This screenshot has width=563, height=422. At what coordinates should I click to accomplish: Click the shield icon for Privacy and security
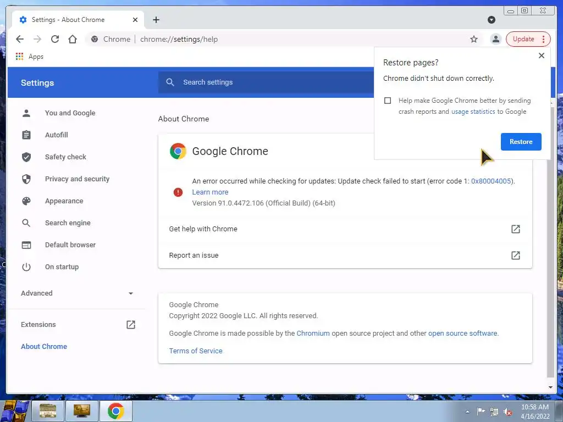click(x=26, y=179)
